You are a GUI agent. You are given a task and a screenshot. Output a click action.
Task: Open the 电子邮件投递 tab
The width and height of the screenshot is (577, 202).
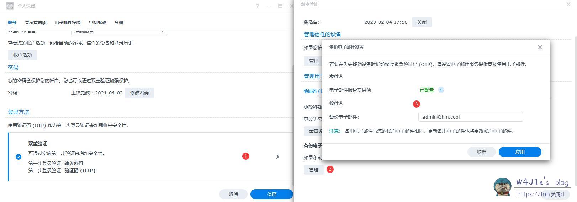click(68, 22)
